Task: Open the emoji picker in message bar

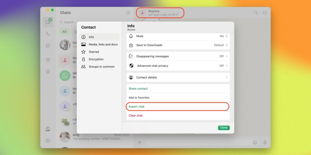Action: point(255,142)
